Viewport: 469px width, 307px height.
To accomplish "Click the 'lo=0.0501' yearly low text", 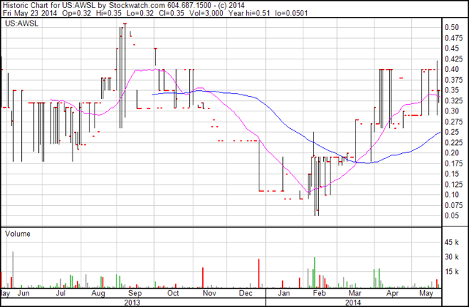I will [292, 13].
